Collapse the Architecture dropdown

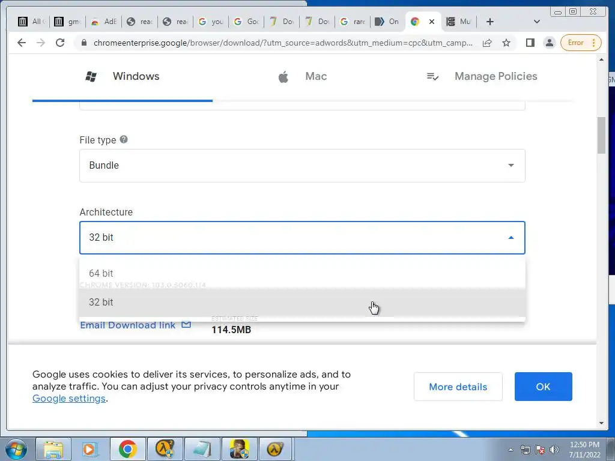pos(302,238)
